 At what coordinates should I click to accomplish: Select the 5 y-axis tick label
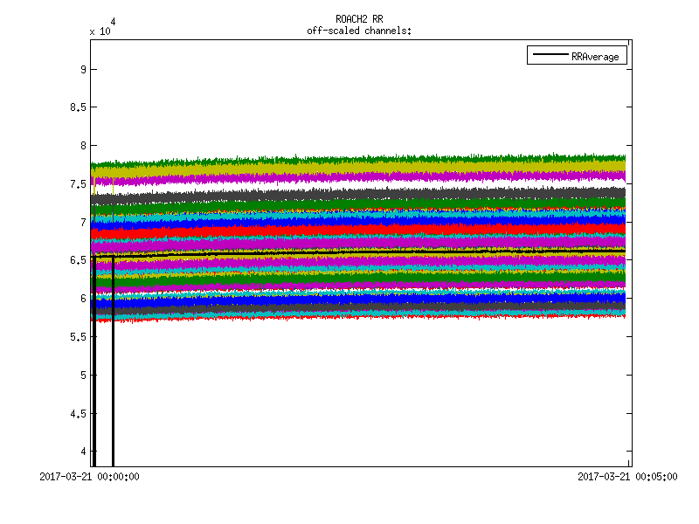tap(81, 375)
